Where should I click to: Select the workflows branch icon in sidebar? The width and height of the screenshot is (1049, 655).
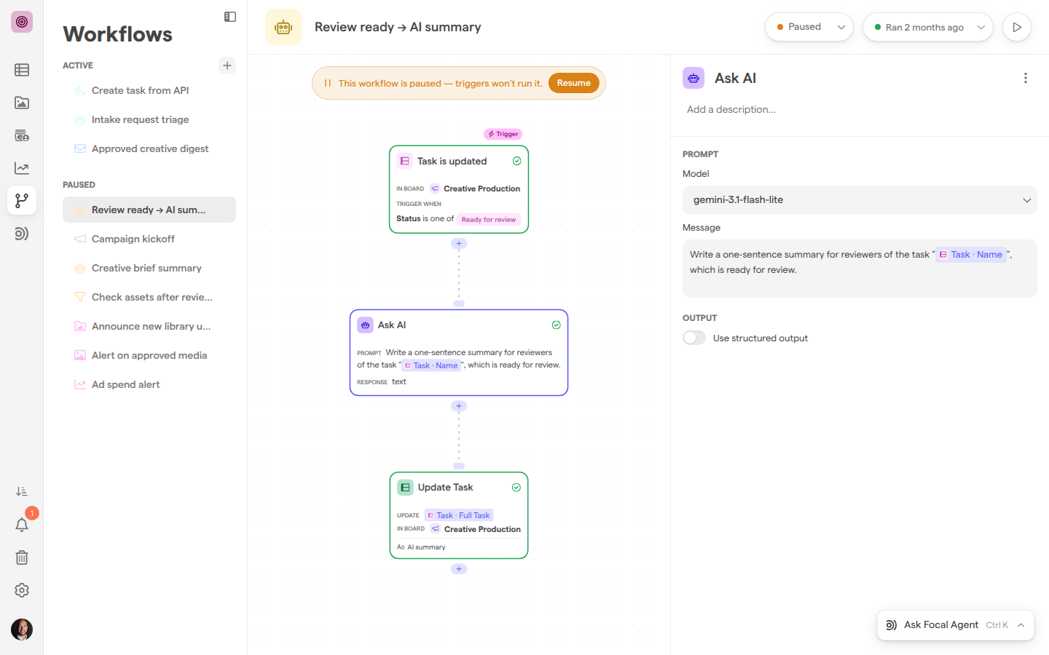(22, 200)
